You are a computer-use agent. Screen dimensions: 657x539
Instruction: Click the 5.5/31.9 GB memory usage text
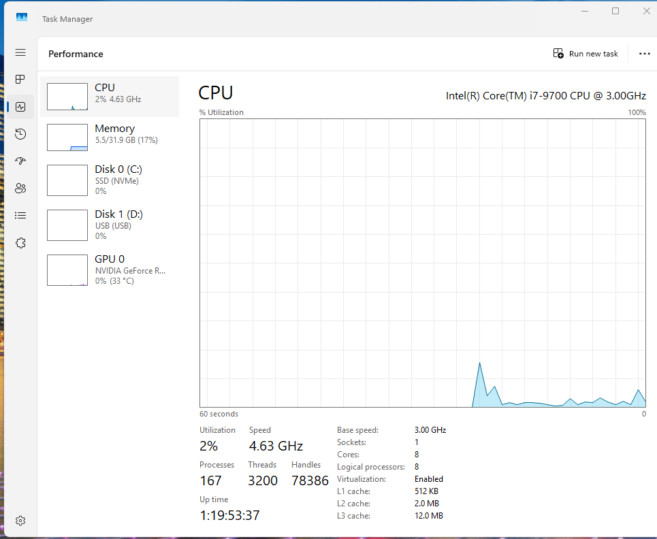click(127, 140)
